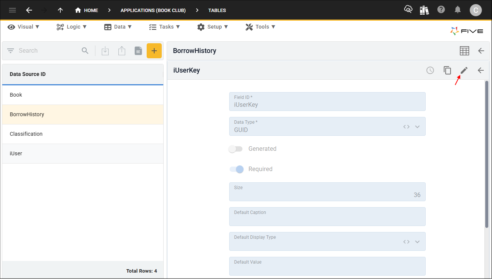
Task: Click the filter icon in search bar
Action: pyautogui.click(x=11, y=50)
